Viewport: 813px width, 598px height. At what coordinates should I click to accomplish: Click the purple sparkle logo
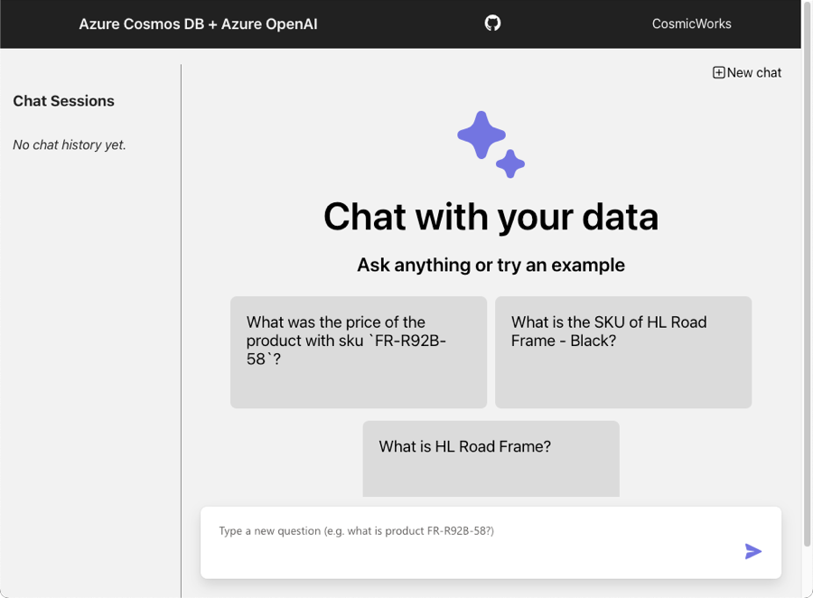[x=491, y=145]
